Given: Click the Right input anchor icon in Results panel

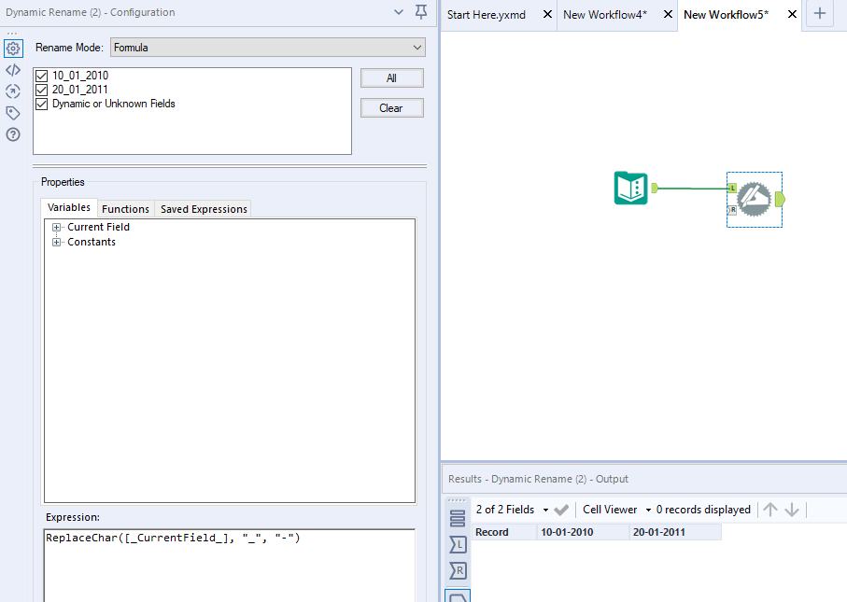Looking at the screenshot, I should point(457,571).
